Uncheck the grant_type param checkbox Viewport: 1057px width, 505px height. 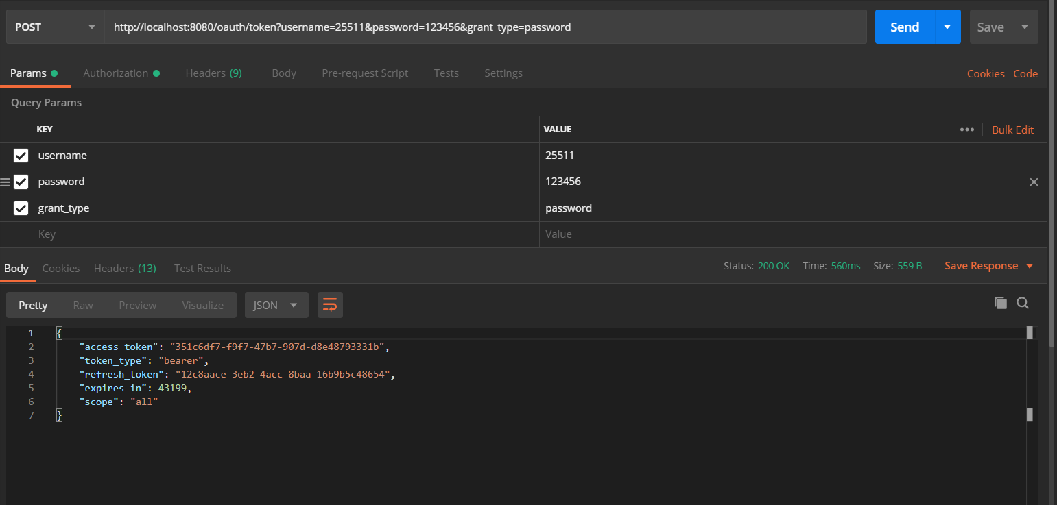[21, 208]
